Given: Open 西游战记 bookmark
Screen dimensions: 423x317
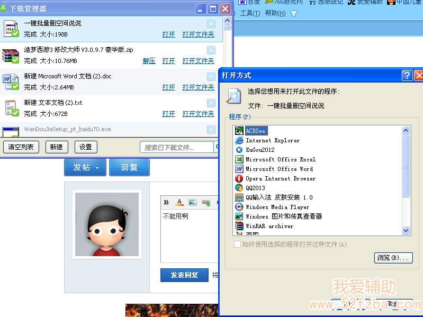Looking at the screenshot, I should pyautogui.click(x=326, y=2).
